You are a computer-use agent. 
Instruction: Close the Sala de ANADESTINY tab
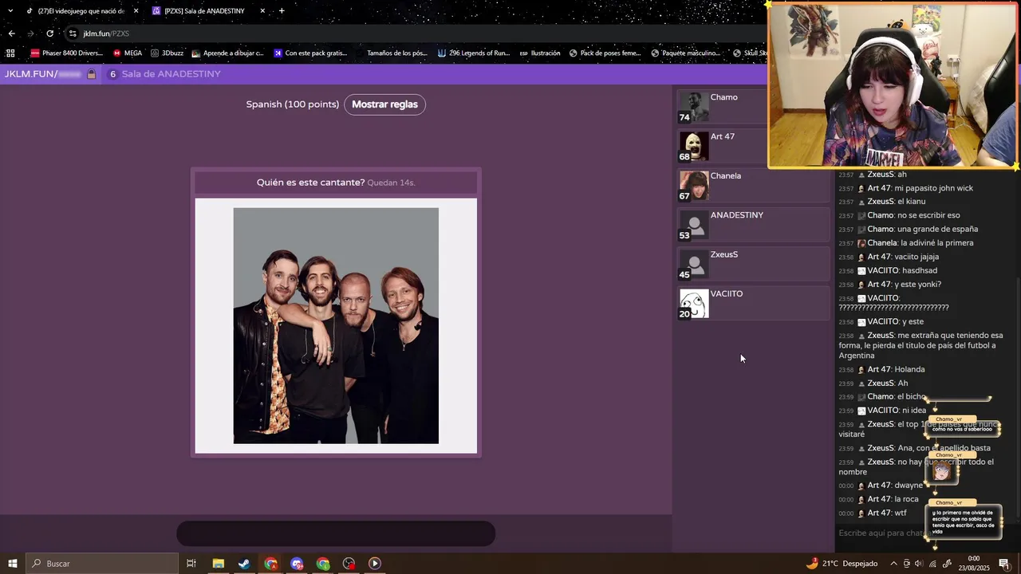click(x=262, y=11)
